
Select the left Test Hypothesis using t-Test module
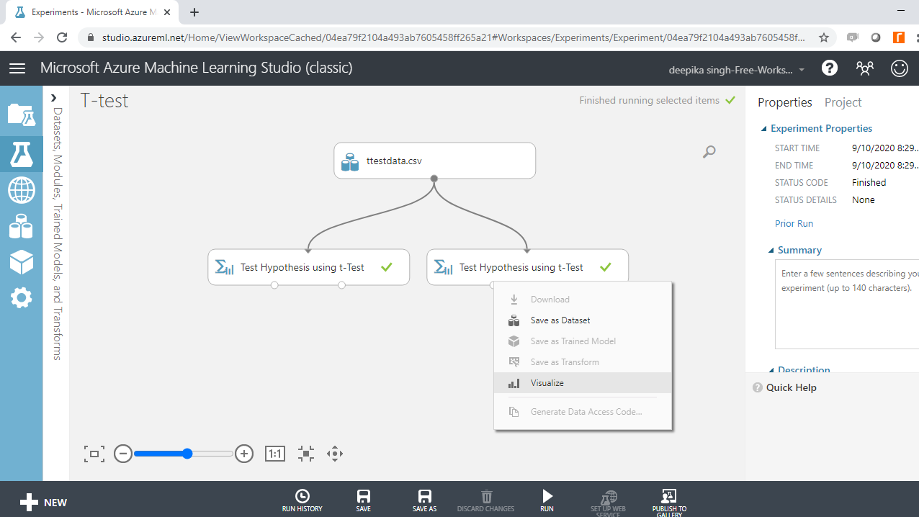[x=308, y=267]
